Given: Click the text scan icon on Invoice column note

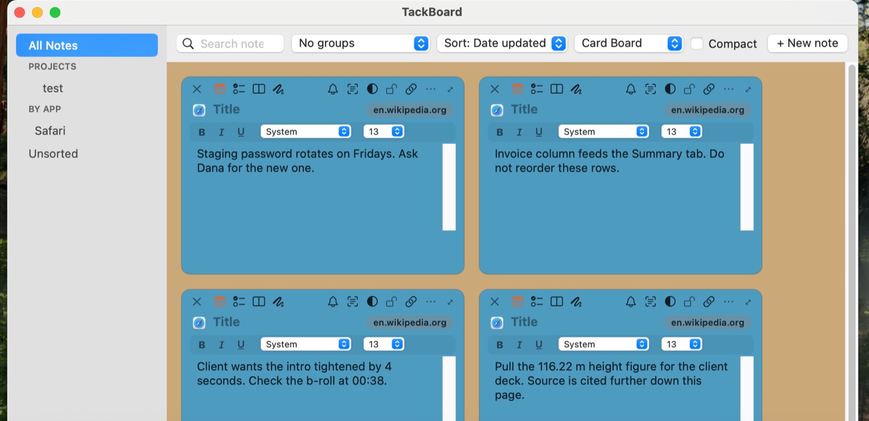Looking at the screenshot, I should [651, 89].
